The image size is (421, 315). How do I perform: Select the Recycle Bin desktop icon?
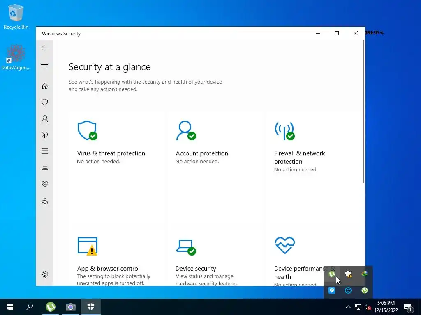tap(16, 16)
